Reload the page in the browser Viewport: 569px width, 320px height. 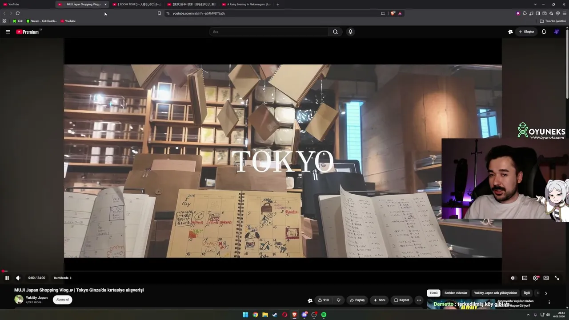coord(18,13)
